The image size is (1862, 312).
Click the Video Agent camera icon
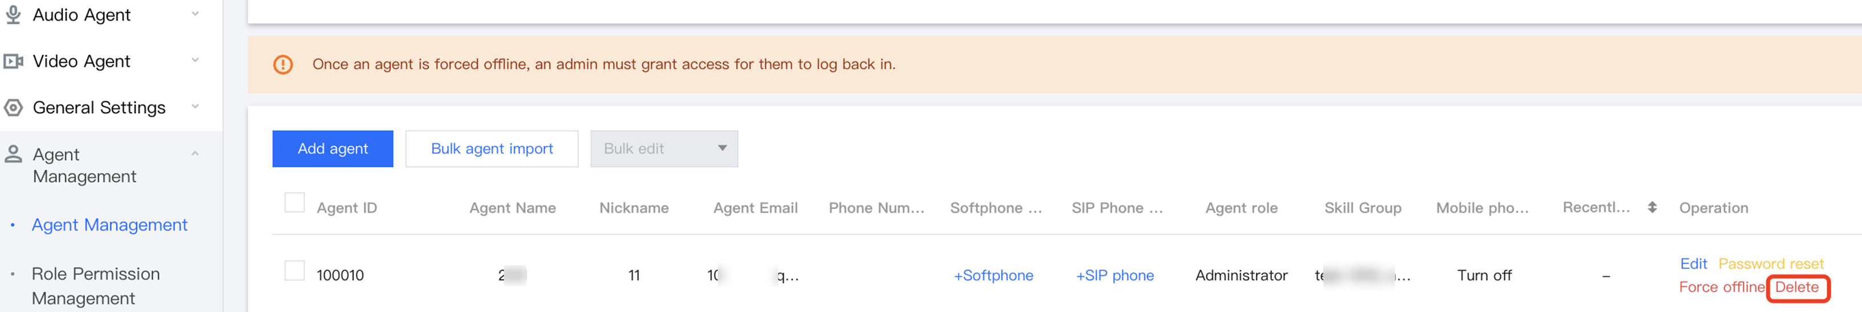coord(13,61)
